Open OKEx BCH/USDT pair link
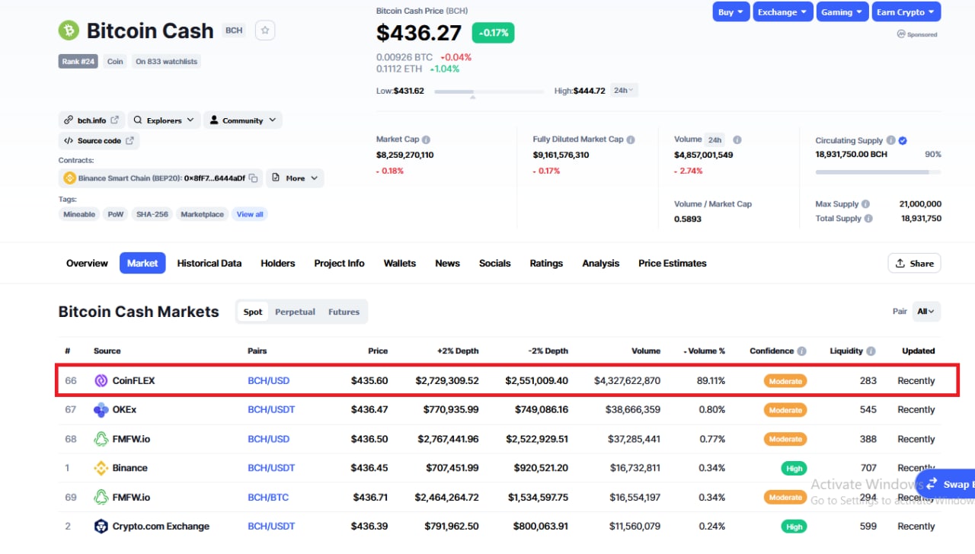975x554 pixels. 271,410
